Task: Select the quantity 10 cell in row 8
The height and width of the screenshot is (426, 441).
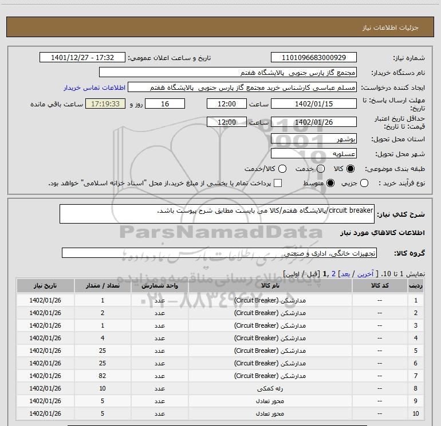Action: point(103,388)
